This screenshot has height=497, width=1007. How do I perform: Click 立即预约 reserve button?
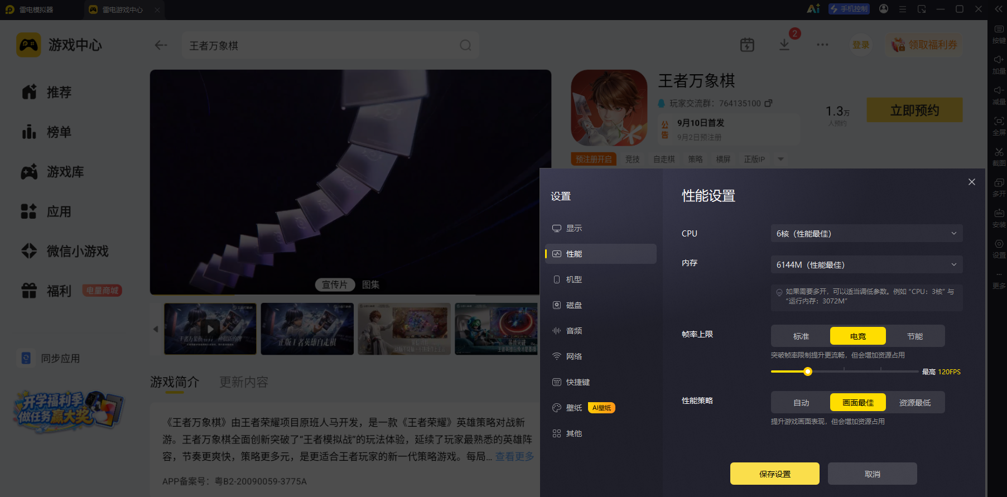click(x=914, y=110)
